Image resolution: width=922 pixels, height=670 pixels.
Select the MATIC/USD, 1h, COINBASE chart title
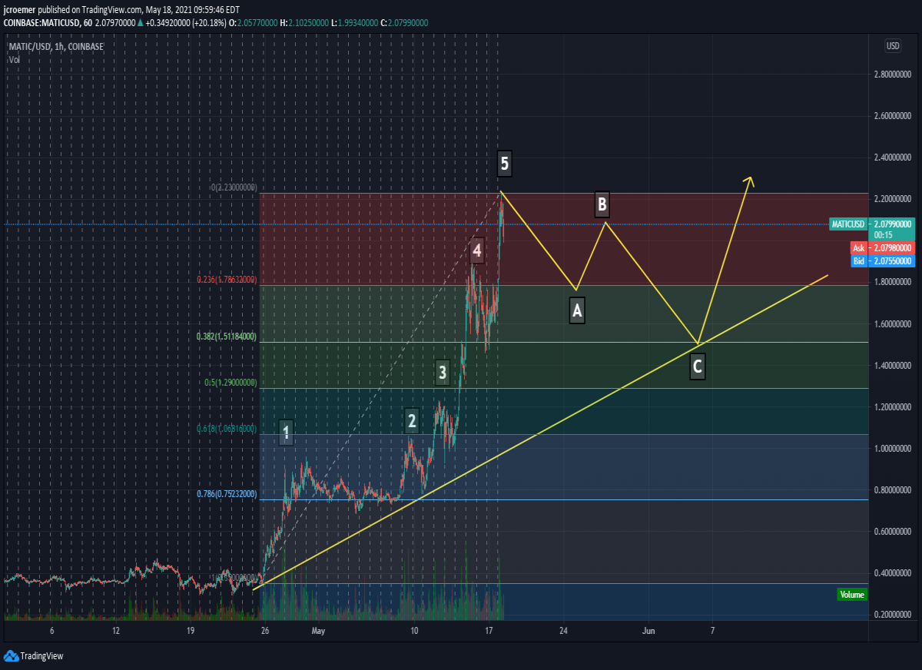[x=55, y=47]
